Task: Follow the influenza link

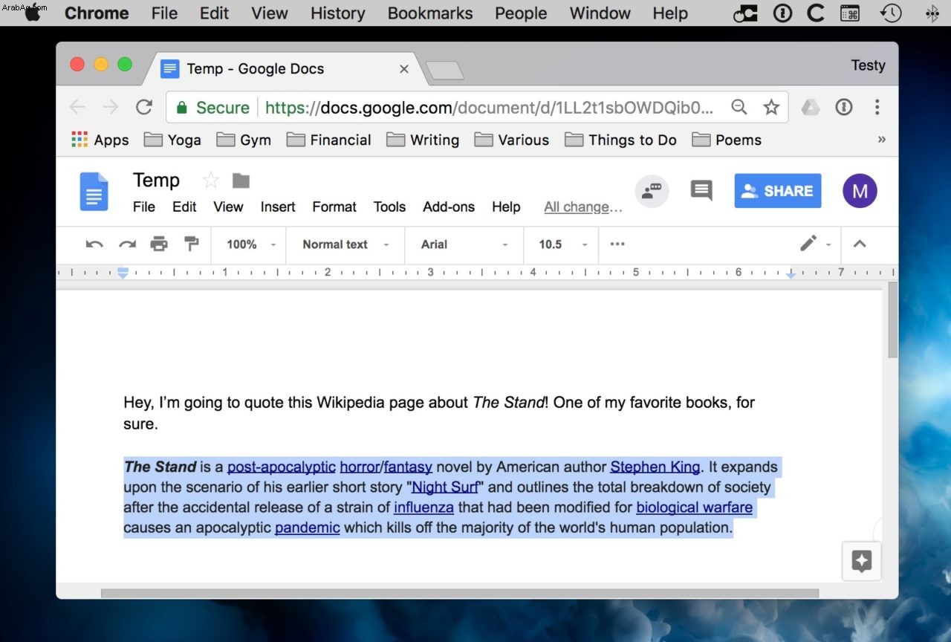Action: [x=423, y=508]
